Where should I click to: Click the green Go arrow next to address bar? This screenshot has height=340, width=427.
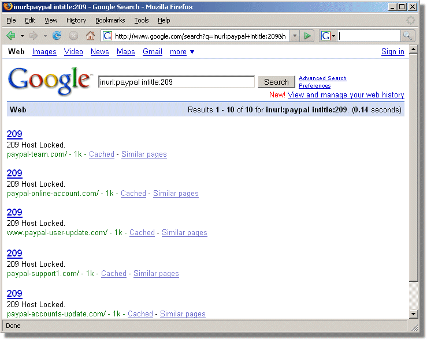(x=307, y=36)
